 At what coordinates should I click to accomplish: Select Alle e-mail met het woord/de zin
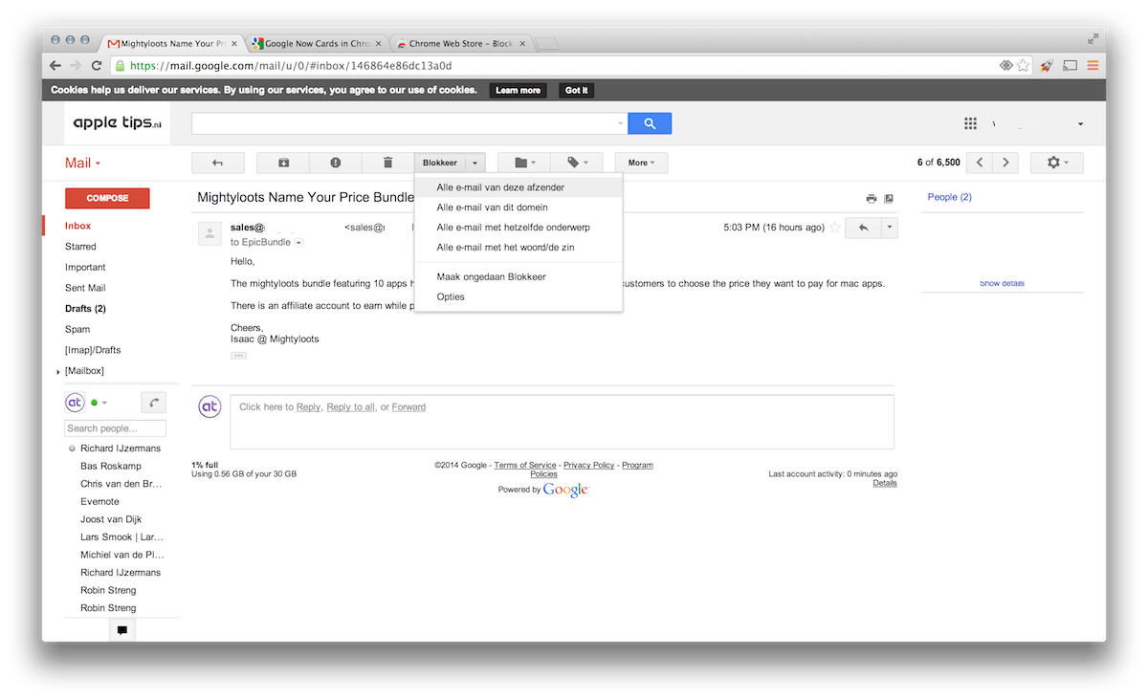(x=519, y=248)
